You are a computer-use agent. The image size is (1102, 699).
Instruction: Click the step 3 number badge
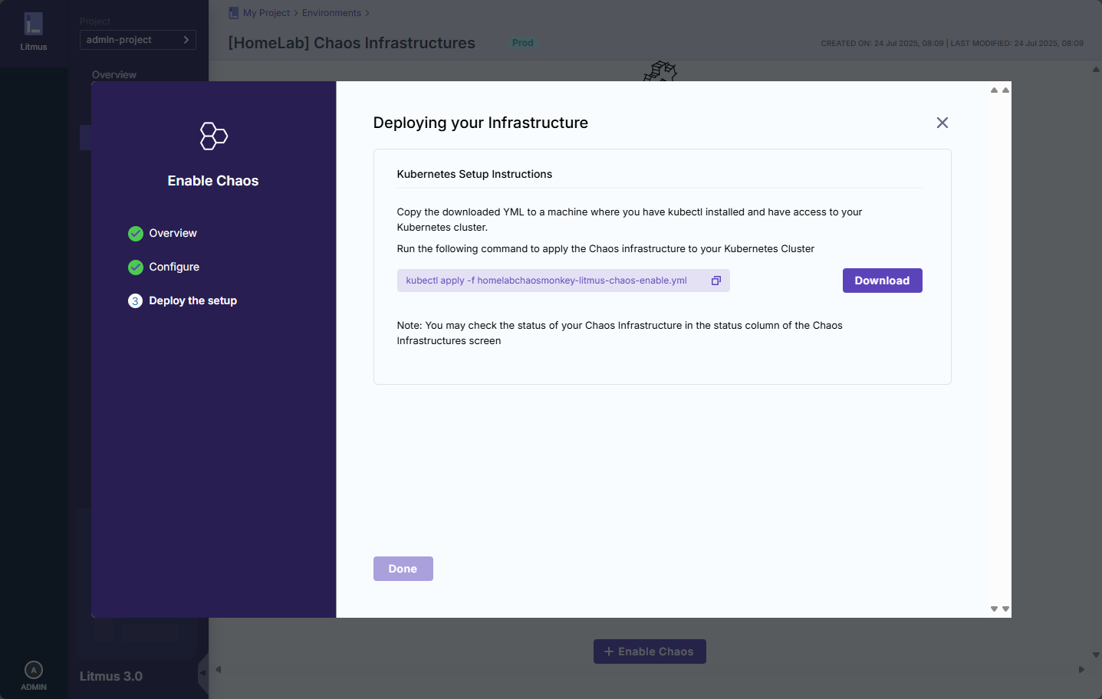tap(135, 301)
